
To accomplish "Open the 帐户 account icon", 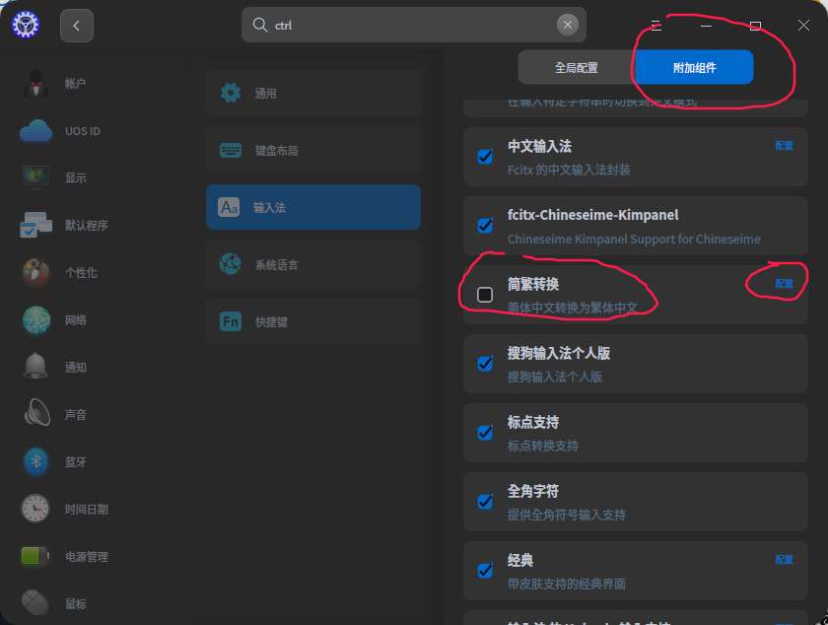I will (35, 83).
